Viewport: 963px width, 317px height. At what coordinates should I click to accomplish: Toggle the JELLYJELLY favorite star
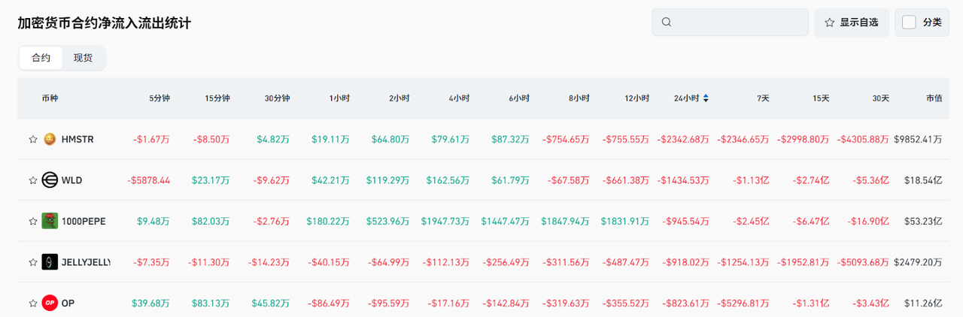click(x=33, y=262)
